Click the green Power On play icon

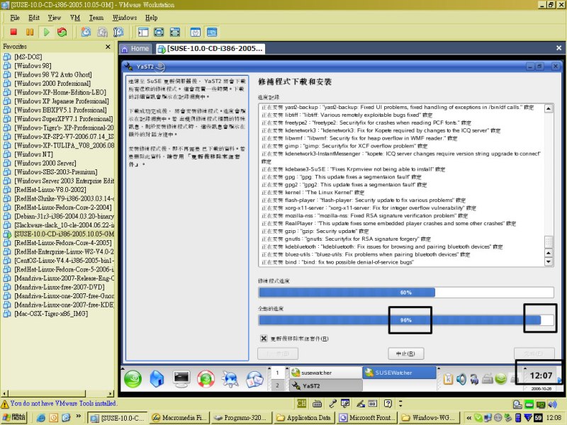tap(46, 32)
